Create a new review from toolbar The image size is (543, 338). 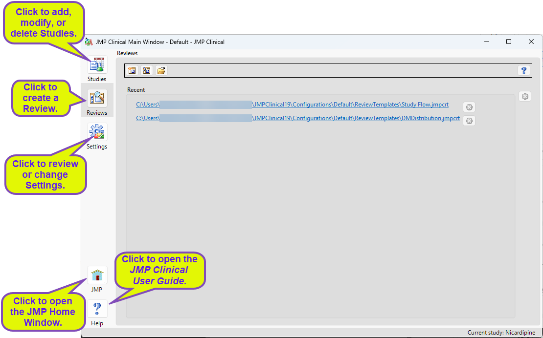click(x=132, y=70)
